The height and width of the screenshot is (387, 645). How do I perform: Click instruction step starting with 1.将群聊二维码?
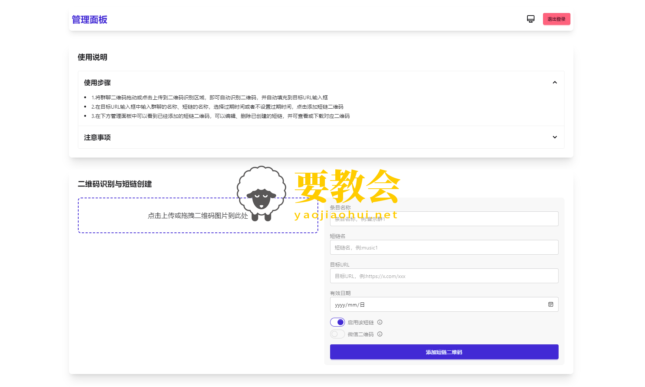pyautogui.click(x=210, y=97)
